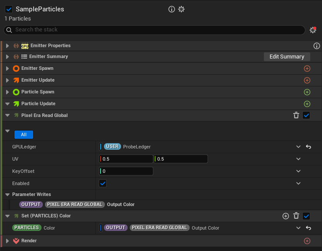Click the KeyOffset value field
The image size is (322, 251).
[x=126, y=171]
